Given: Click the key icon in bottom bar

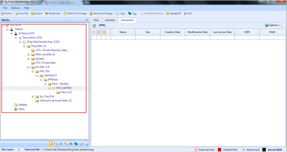Looking at the screenshot, I should pyautogui.click(x=66, y=144).
